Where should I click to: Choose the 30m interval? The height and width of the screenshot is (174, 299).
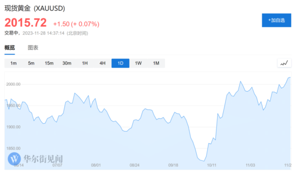point(67,63)
